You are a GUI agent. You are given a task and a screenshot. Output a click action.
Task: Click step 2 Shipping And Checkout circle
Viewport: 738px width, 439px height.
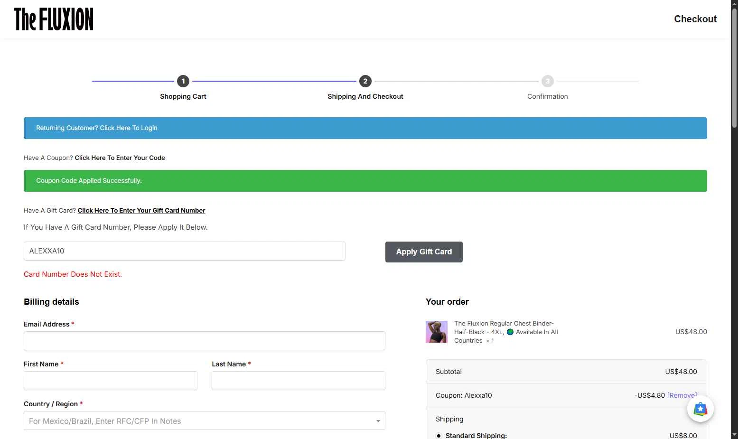click(x=365, y=81)
